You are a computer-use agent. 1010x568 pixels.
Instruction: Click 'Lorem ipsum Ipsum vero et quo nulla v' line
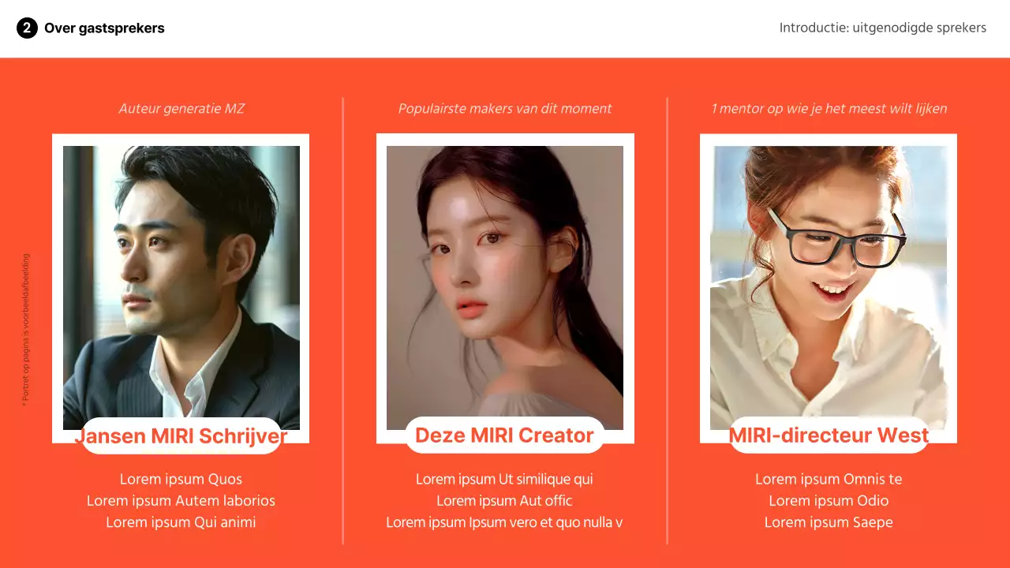(x=504, y=522)
